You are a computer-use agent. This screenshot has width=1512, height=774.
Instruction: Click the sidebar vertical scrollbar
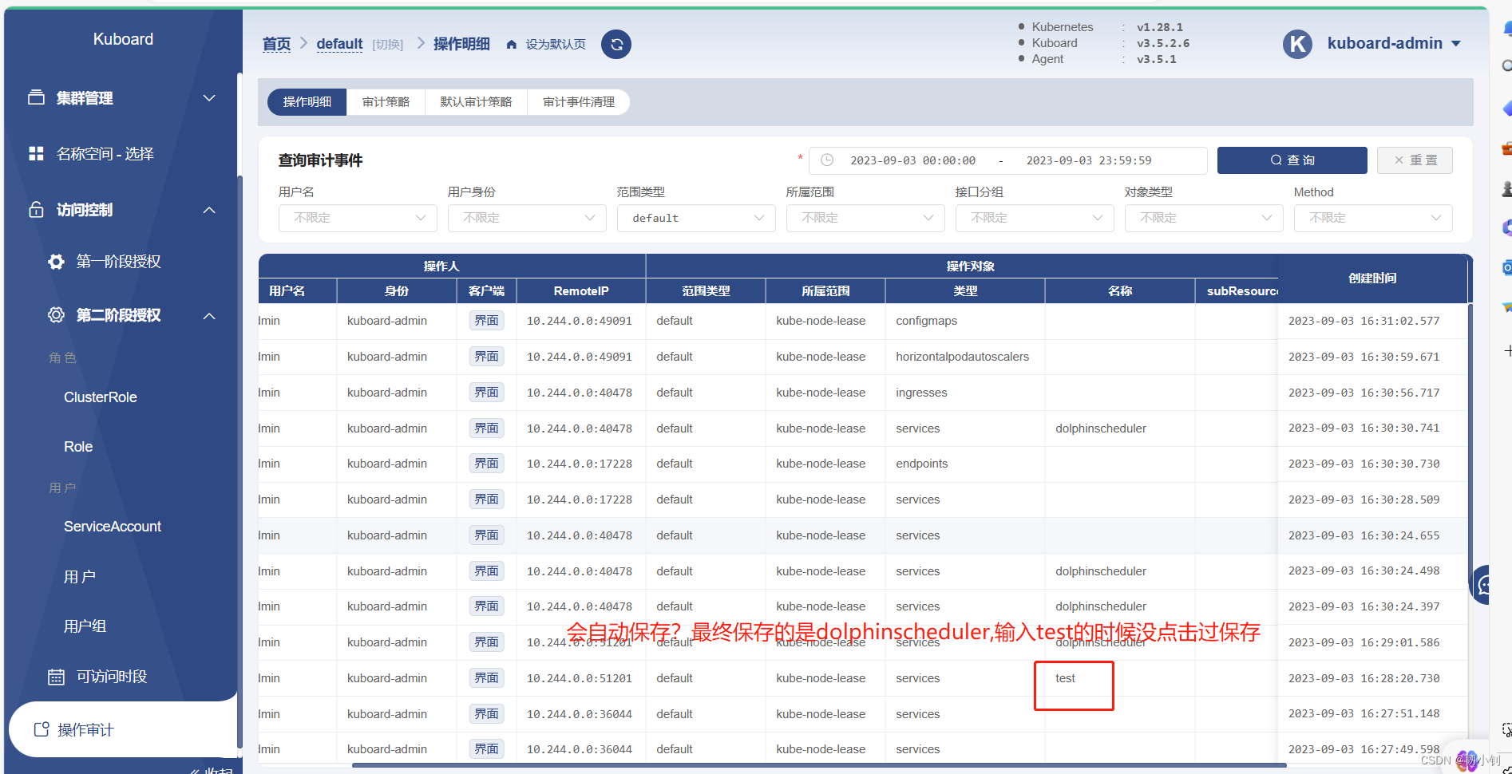(239, 463)
